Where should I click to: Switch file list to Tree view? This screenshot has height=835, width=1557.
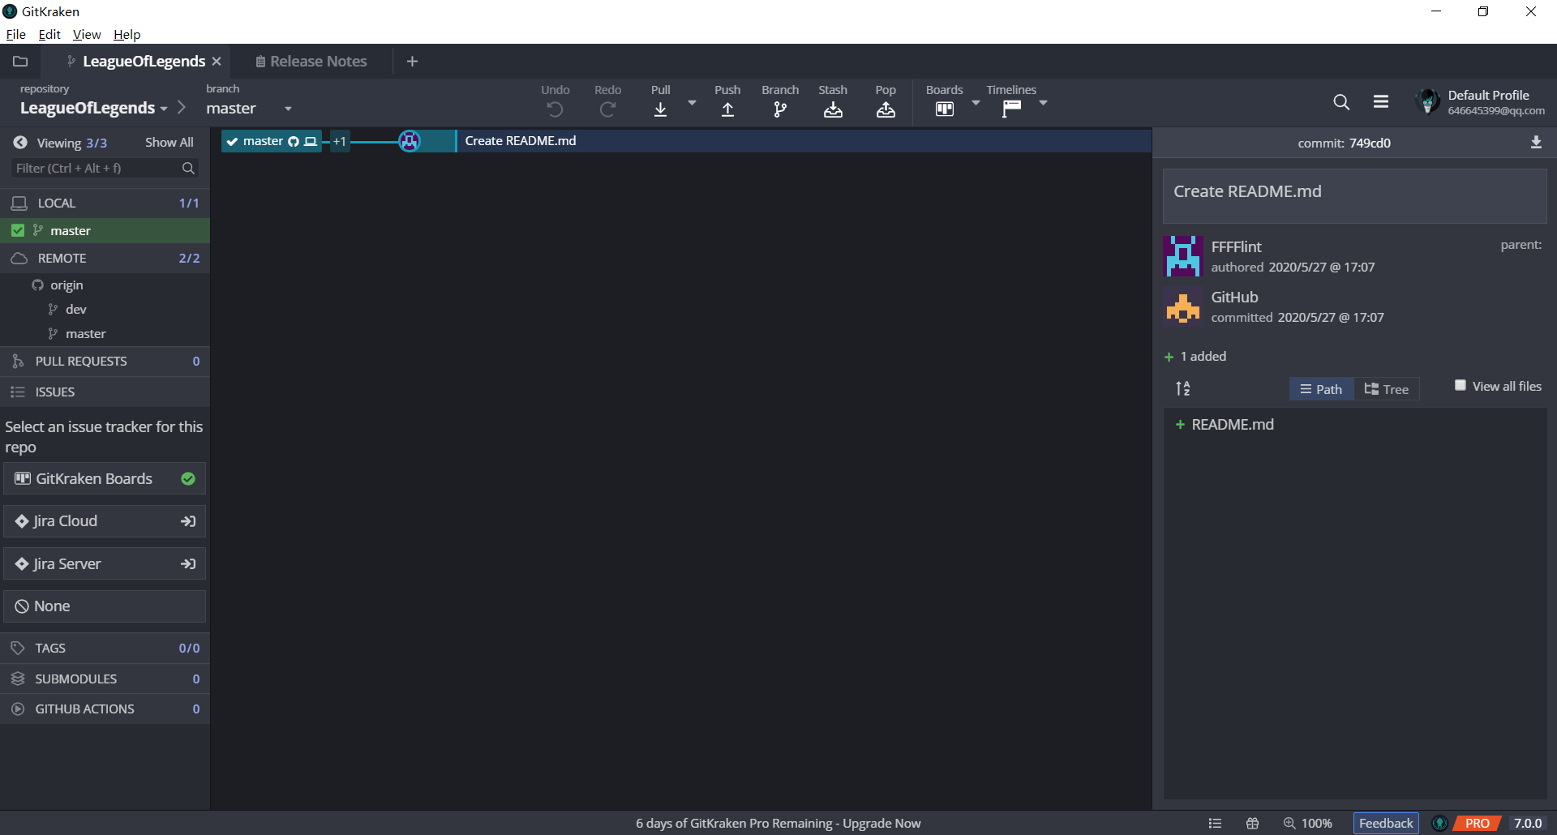tap(1387, 389)
